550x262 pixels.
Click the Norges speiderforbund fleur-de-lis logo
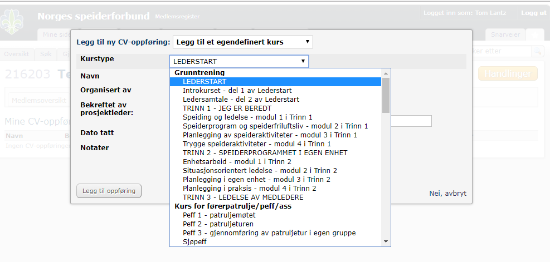[x=12, y=22]
